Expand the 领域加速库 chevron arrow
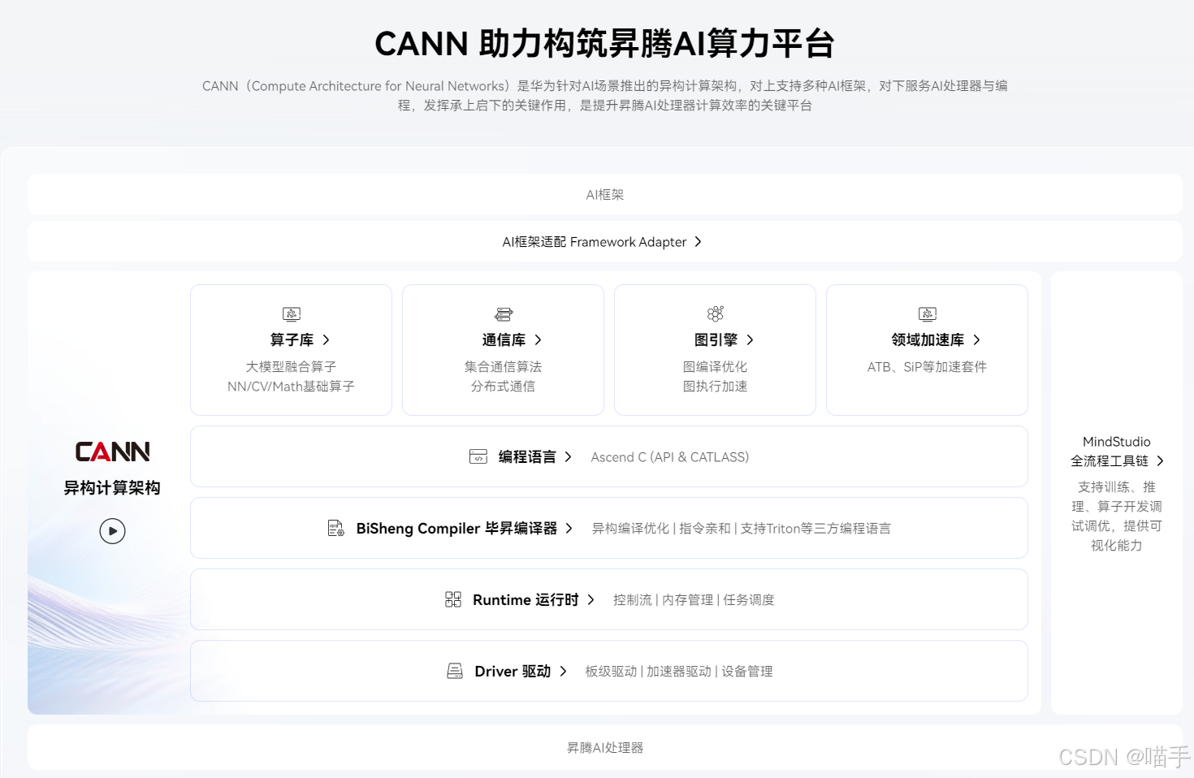Screen dimensions: 1194x778 click(976, 339)
